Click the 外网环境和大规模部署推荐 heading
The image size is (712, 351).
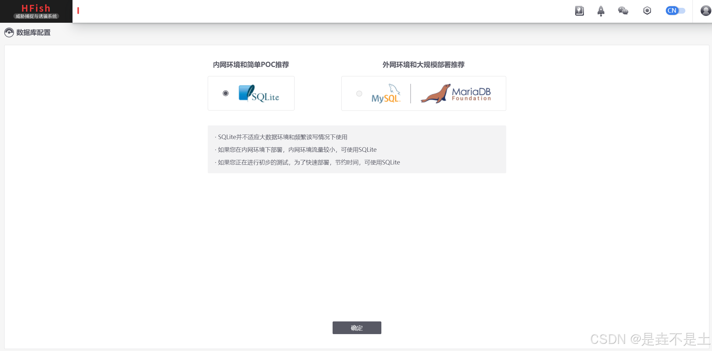[x=423, y=65]
